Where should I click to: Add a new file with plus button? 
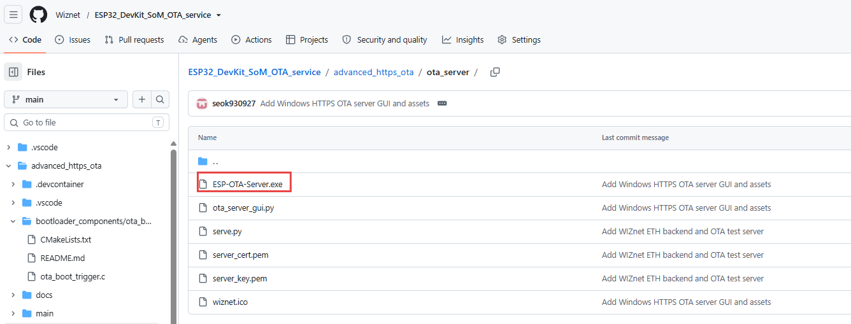(141, 99)
